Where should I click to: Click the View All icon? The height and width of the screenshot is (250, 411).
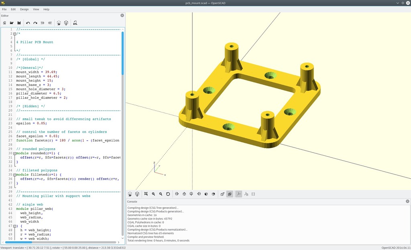tap(146, 194)
